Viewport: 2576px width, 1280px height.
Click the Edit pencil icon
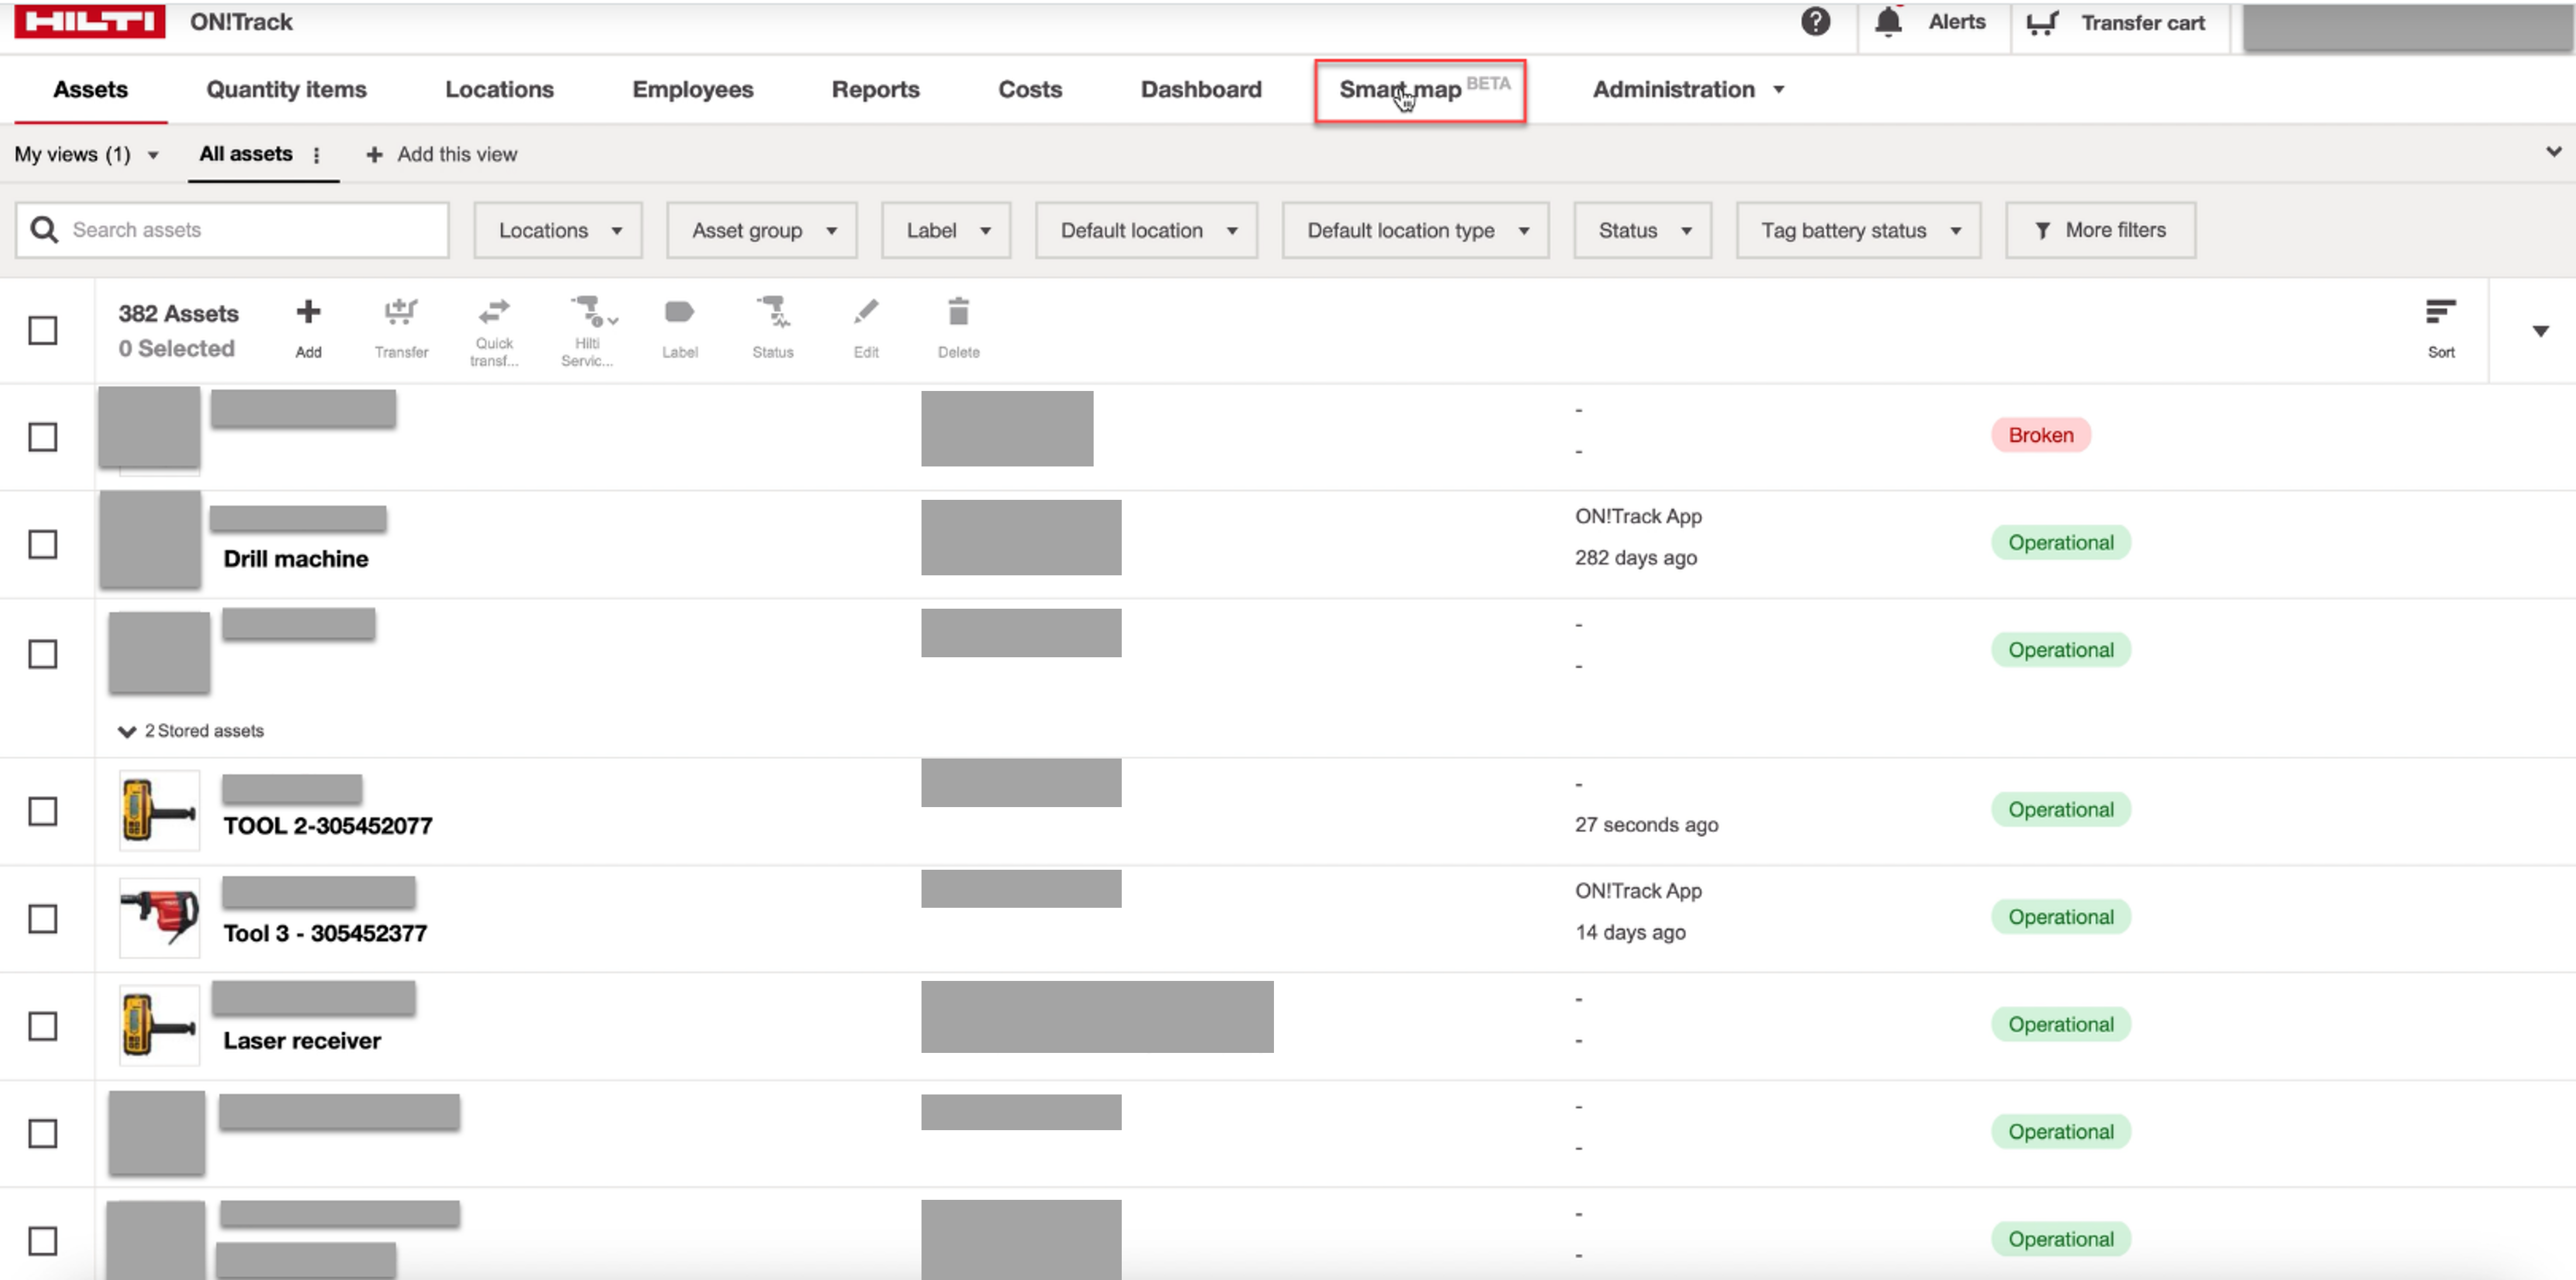point(866,312)
